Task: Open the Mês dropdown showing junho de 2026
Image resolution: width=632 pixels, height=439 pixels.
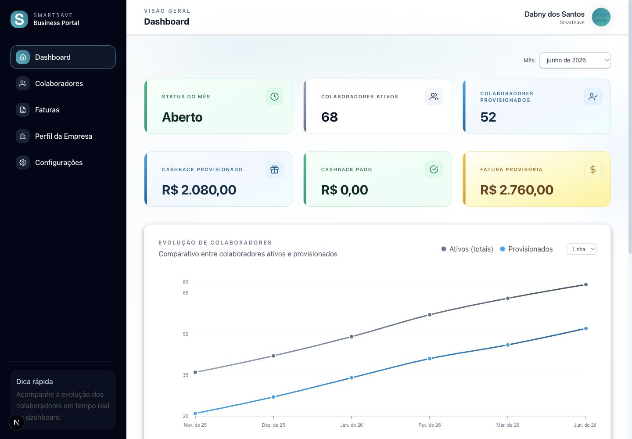Action: click(x=575, y=60)
